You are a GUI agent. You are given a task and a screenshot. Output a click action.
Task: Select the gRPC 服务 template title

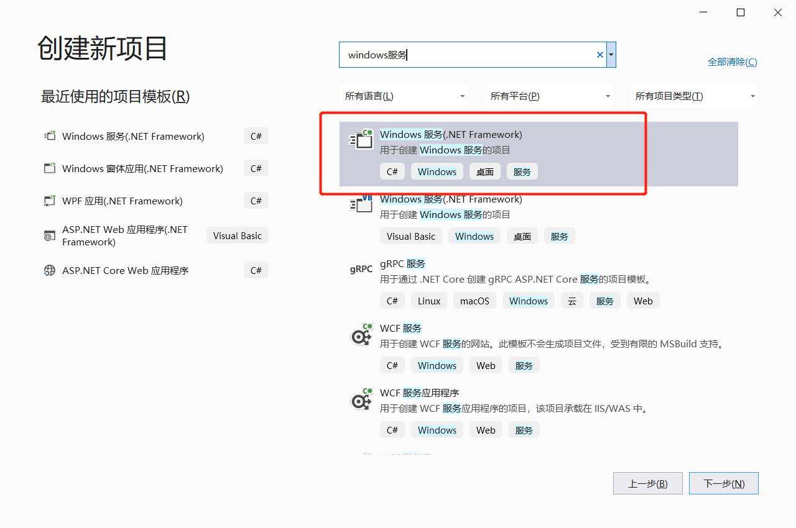[402, 263]
